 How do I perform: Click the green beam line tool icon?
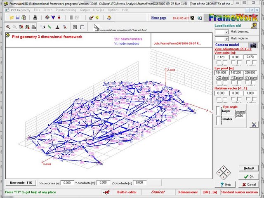click(x=50, y=27)
